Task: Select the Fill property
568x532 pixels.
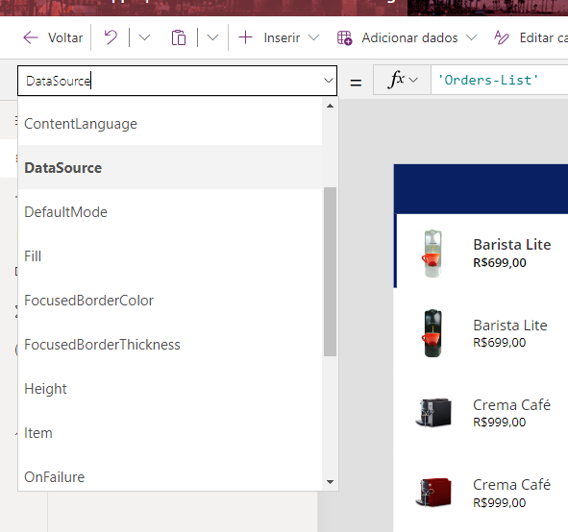Action: pyautogui.click(x=170, y=256)
